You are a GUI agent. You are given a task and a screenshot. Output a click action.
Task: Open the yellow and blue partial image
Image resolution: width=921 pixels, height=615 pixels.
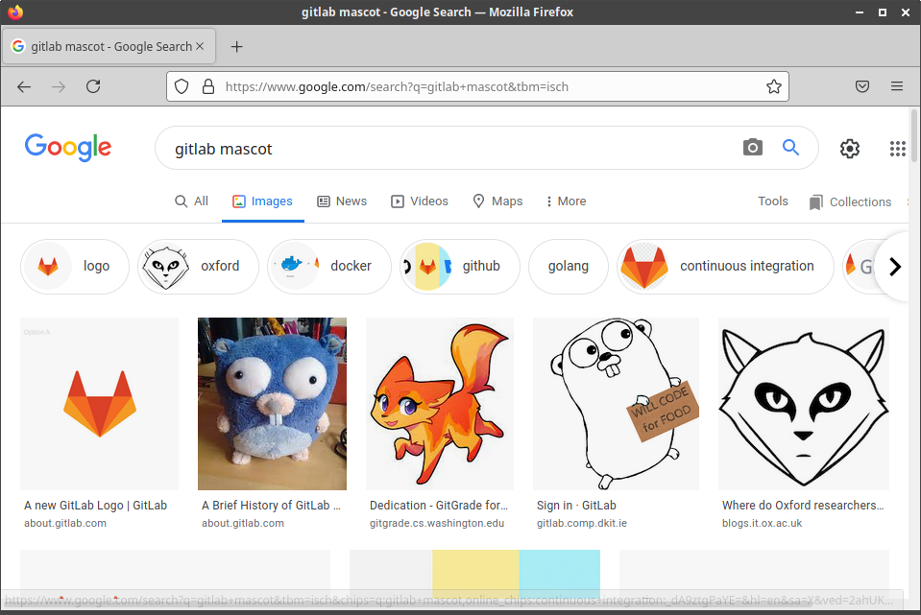474,574
